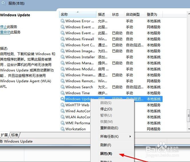The width and height of the screenshot is (190, 162).
Task: Click gear icon of WinHTTP Web row
Action: (63, 105)
